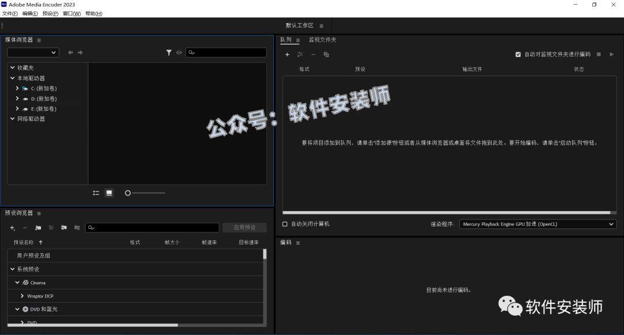
Task: Collapse the 系统预设 group
Action: pyautogui.click(x=12, y=269)
